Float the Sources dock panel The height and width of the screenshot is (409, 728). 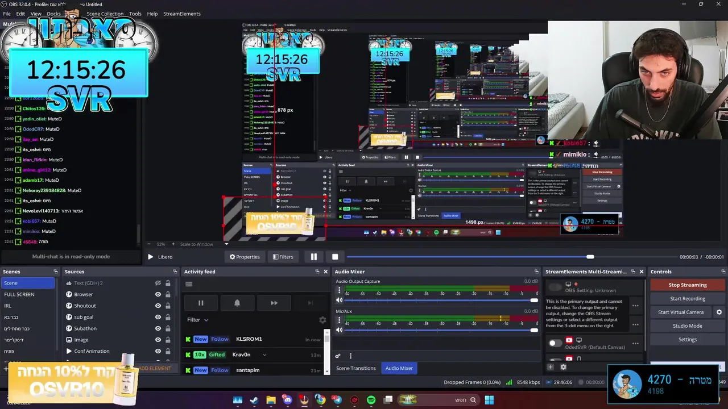point(175,272)
